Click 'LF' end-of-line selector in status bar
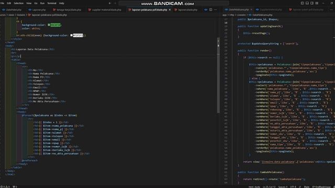This screenshot has height=188, width=335. [x=300, y=187]
